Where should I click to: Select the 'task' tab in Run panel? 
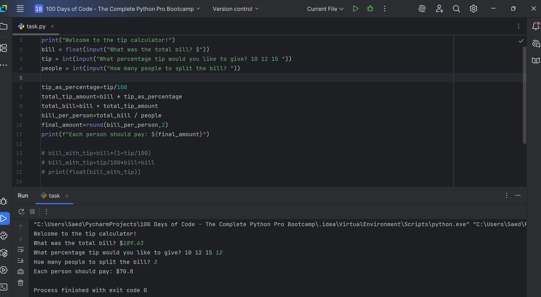54,196
